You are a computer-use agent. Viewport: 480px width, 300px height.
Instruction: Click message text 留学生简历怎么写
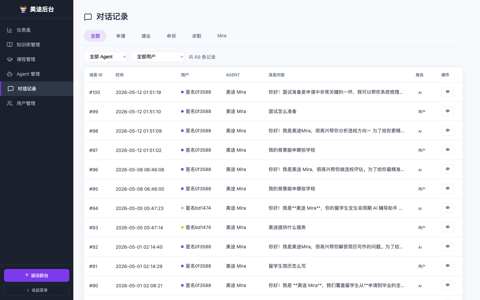coord(287,266)
